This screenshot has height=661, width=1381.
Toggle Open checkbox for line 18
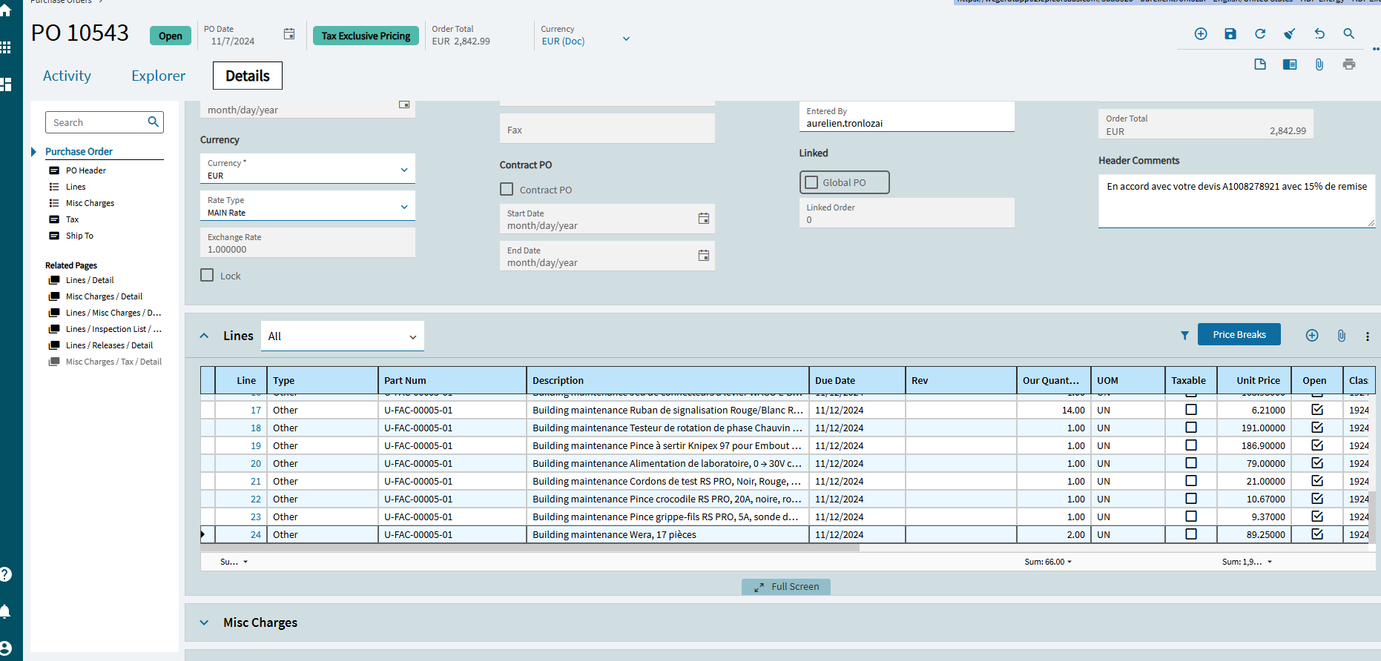point(1317,427)
